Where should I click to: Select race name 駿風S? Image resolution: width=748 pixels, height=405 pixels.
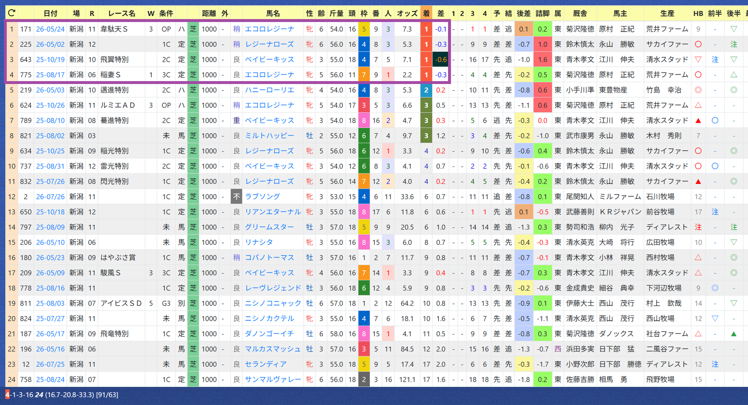tap(111, 273)
